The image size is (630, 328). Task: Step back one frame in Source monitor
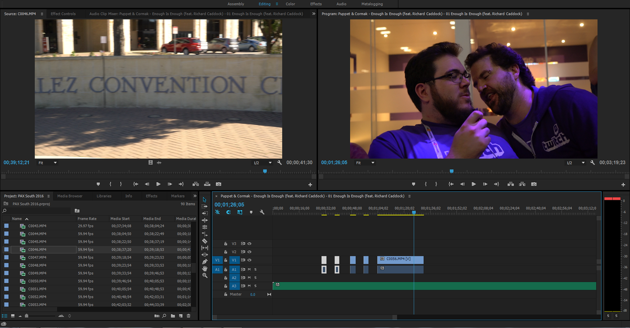147,184
